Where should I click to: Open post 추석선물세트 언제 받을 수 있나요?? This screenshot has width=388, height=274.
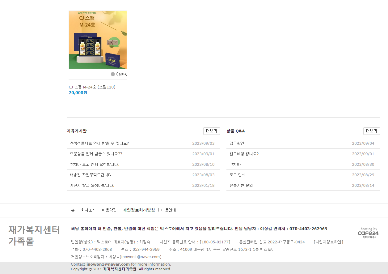click(x=99, y=143)
